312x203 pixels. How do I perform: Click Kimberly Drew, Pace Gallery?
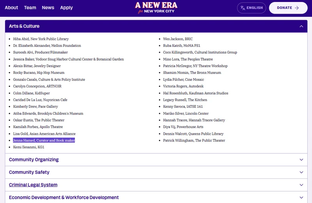pyautogui.click(x=35, y=107)
